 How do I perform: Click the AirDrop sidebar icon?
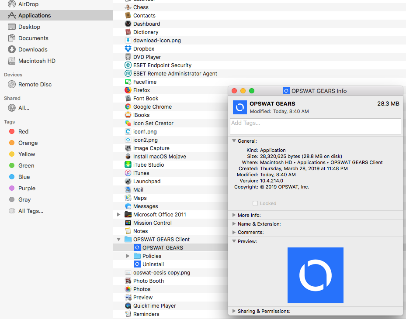point(12,4)
